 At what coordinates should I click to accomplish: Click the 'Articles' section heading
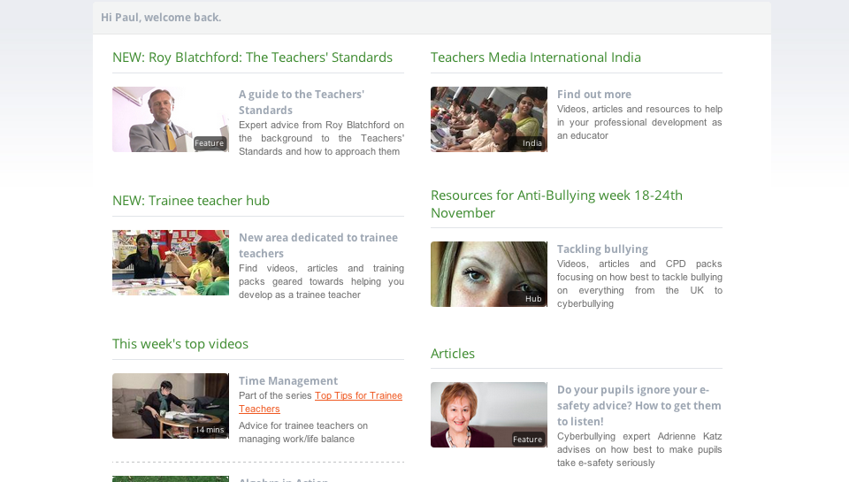[453, 354]
